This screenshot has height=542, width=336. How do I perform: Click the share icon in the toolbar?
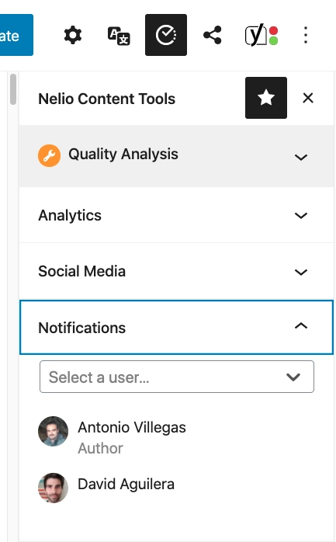click(213, 35)
